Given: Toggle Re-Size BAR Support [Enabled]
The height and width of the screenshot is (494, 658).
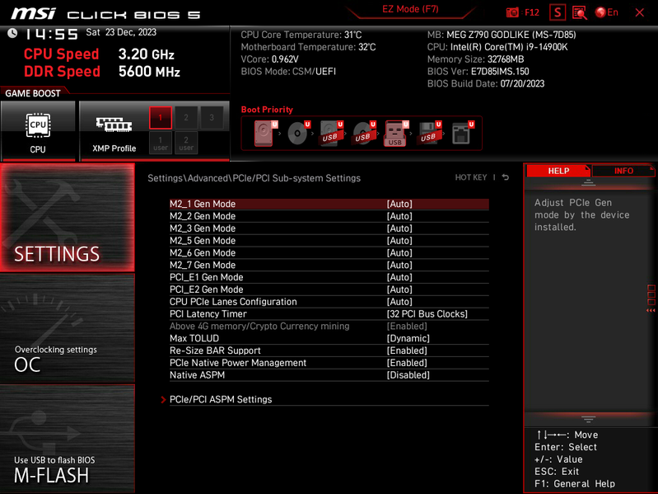Looking at the screenshot, I should [x=407, y=351].
